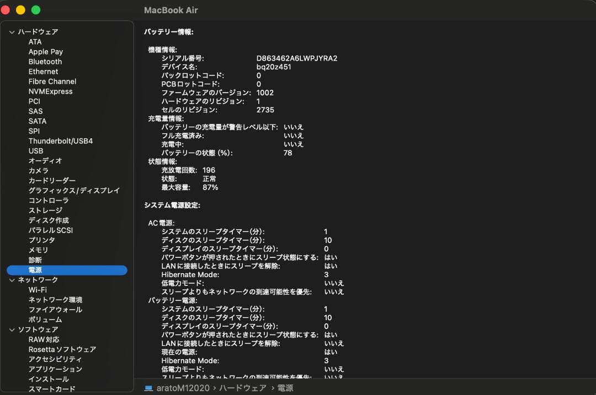Open the オーディオ entry

click(x=45, y=161)
